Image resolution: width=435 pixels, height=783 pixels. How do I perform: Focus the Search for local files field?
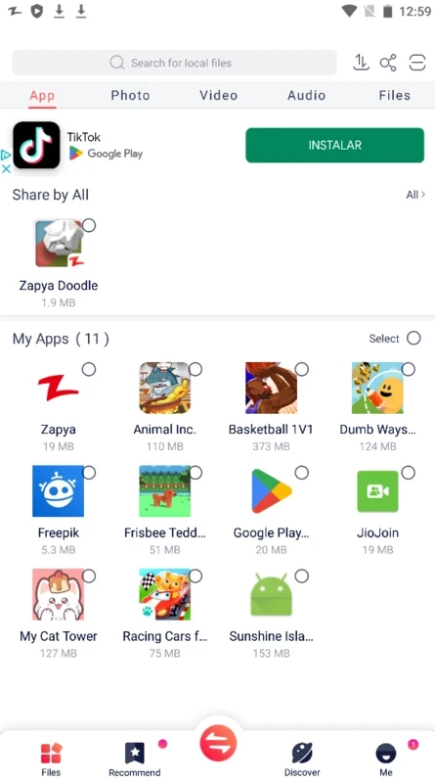click(174, 63)
